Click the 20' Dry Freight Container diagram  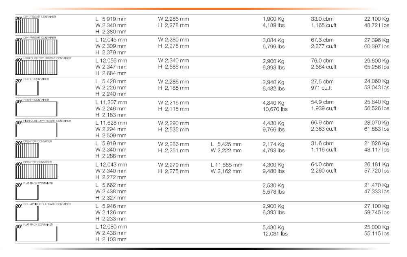tap(27, 26)
